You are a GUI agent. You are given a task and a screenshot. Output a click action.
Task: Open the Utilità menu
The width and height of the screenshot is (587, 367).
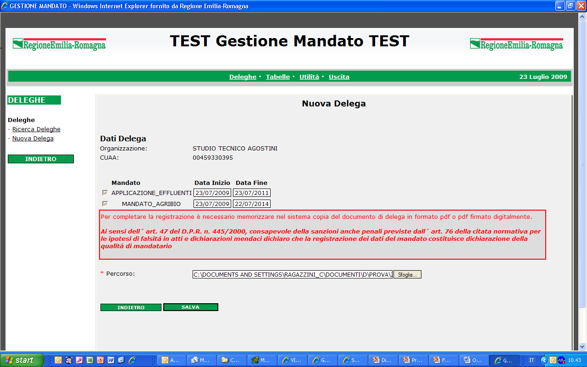[309, 77]
